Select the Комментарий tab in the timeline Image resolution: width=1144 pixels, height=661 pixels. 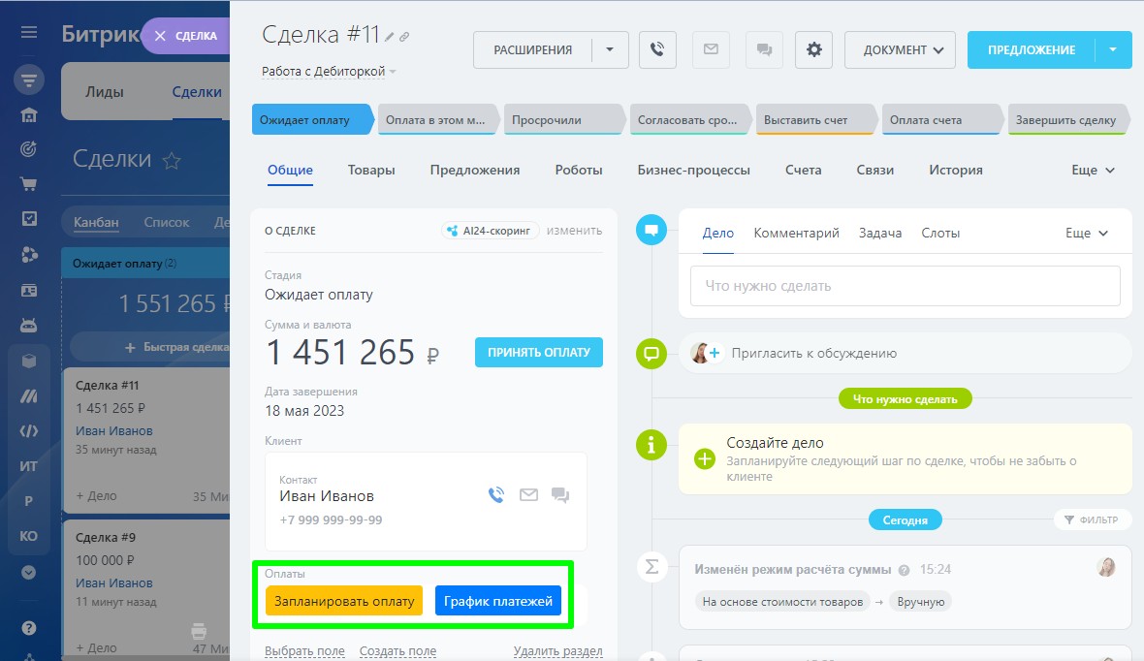(x=796, y=233)
